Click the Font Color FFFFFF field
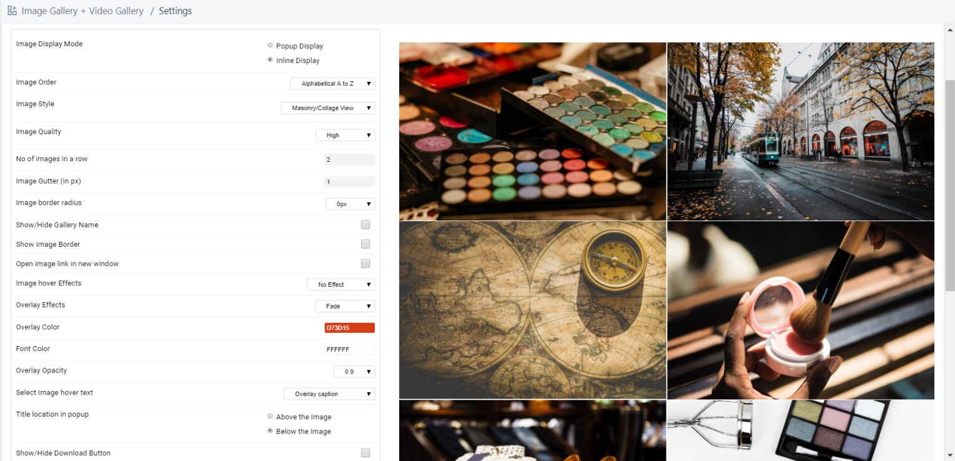The height and width of the screenshot is (461, 955). click(x=349, y=350)
